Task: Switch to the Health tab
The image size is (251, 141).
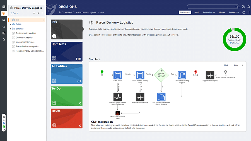Action: tap(196, 13)
